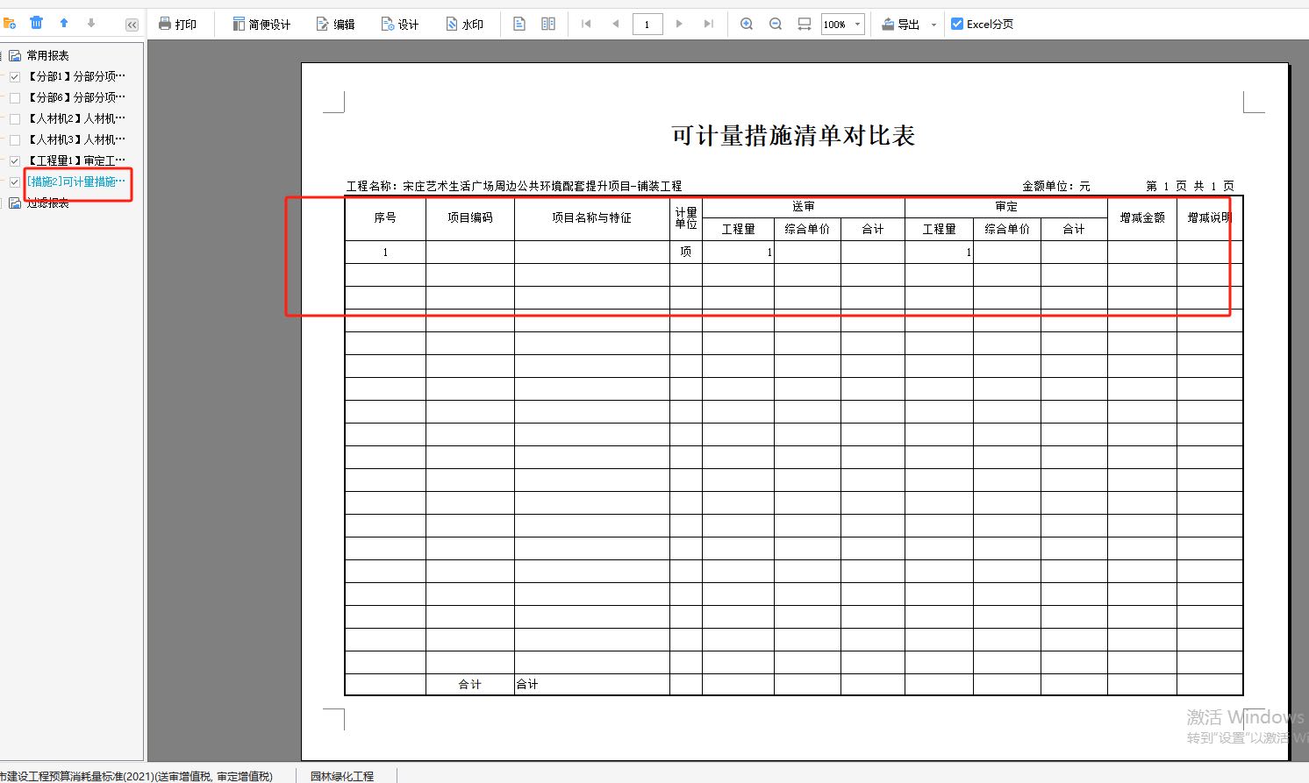1309x783 pixels.
Task: Move report down with gray arrow
Action: [x=90, y=23]
